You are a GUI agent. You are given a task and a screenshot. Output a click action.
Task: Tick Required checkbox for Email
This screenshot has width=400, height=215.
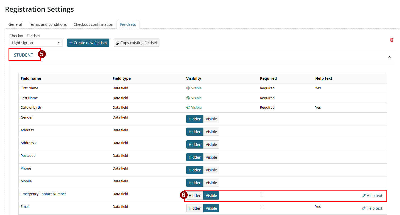tap(262, 207)
